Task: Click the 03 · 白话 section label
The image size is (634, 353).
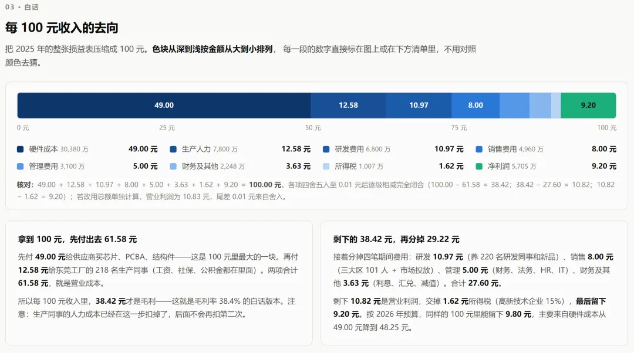Action: click(x=22, y=7)
